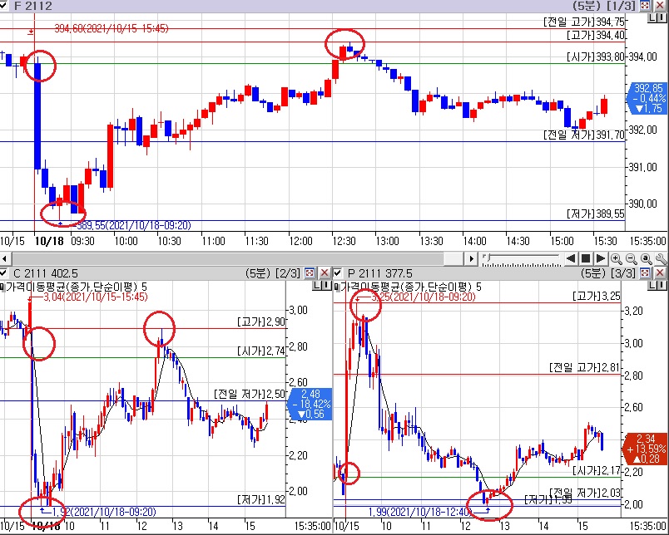
Task: Click the P 2111 377.5 title label
Action: [x=379, y=273]
